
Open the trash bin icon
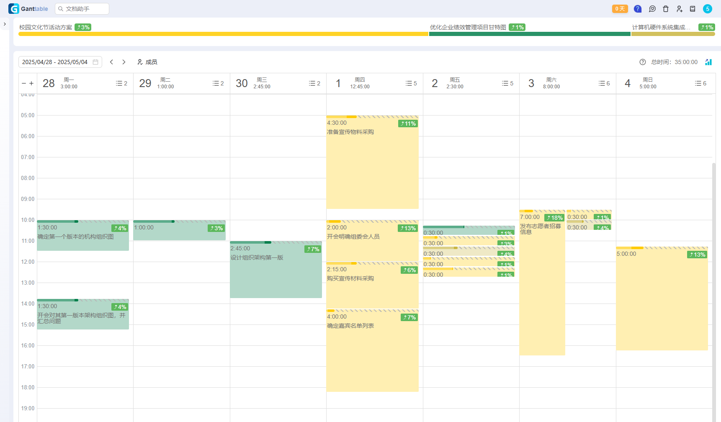tap(666, 9)
